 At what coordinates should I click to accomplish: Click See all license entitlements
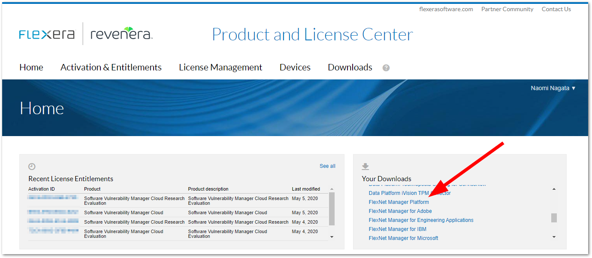click(x=327, y=166)
